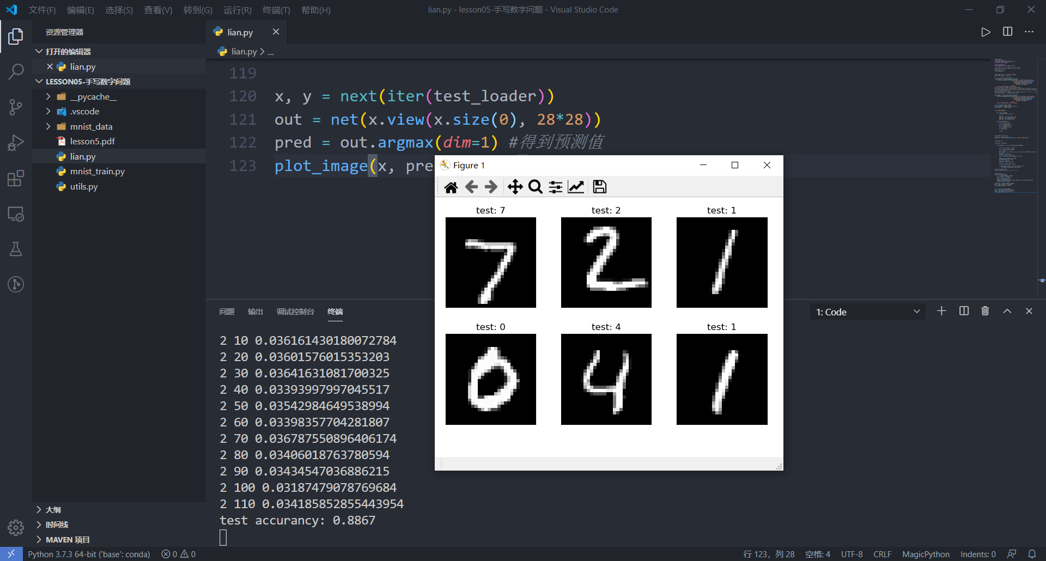
Task: Open the 运行(R) menu
Action: pos(237,10)
